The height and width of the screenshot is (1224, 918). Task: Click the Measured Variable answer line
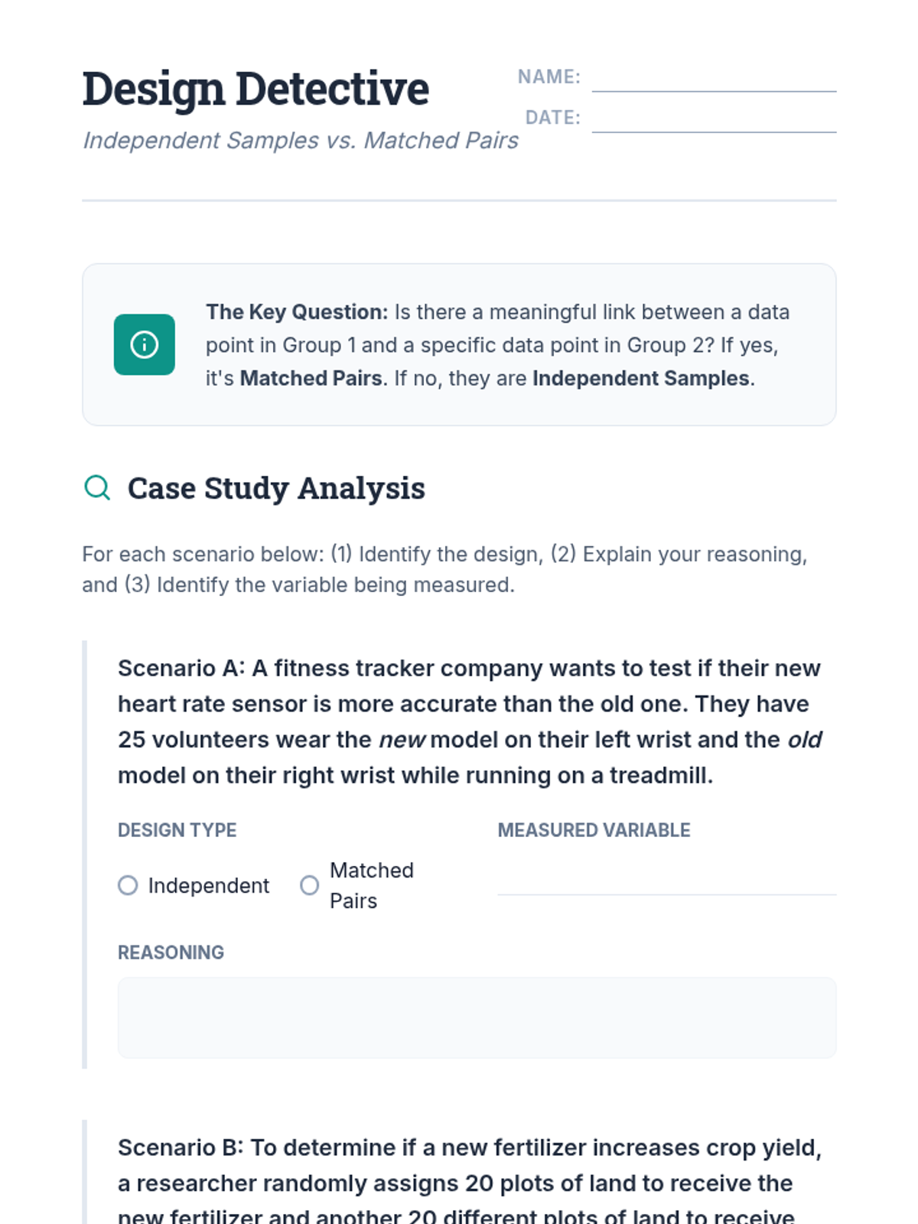tap(666, 880)
